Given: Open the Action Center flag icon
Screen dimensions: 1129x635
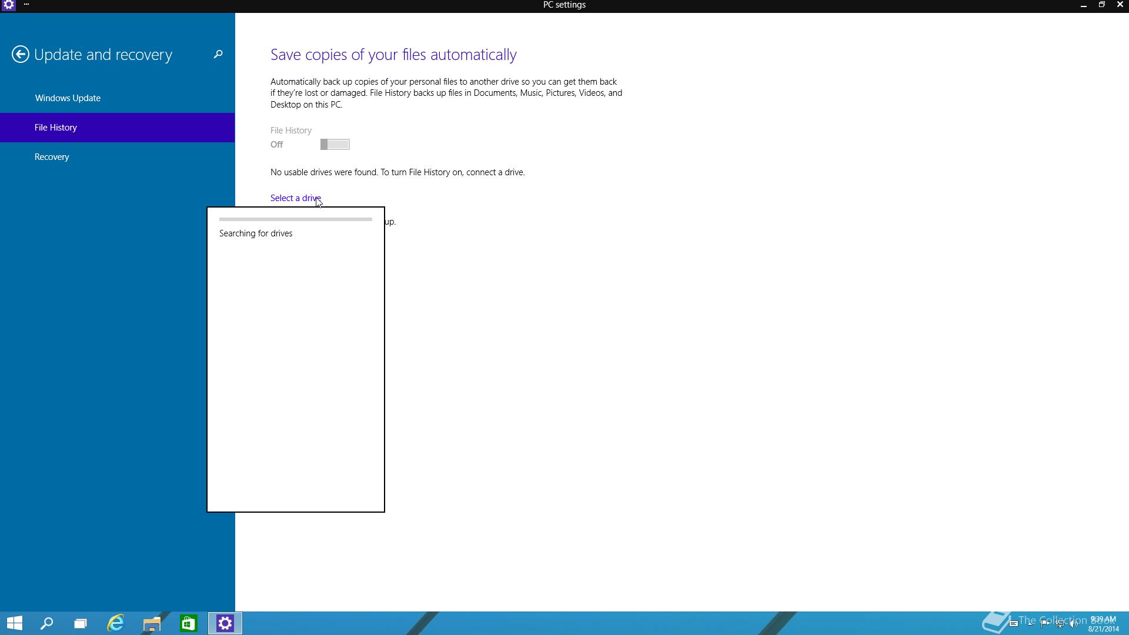Looking at the screenshot, I should pyautogui.click(x=1045, y=624).
